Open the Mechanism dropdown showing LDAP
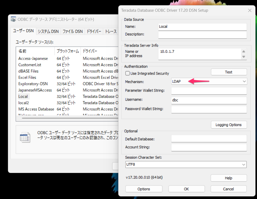The height and width of the screenshot is (199, 257). pyautogui.click(x=209, y=81)
